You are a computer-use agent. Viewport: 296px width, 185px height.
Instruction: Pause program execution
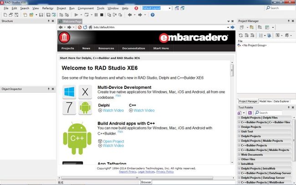(96, 15)
